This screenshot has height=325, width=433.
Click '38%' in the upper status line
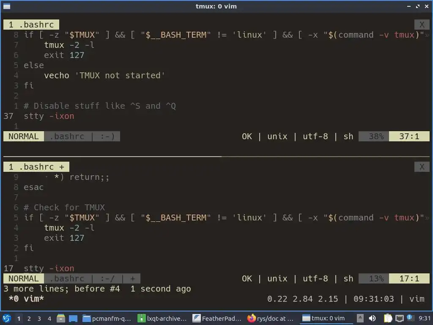(376, 137)
